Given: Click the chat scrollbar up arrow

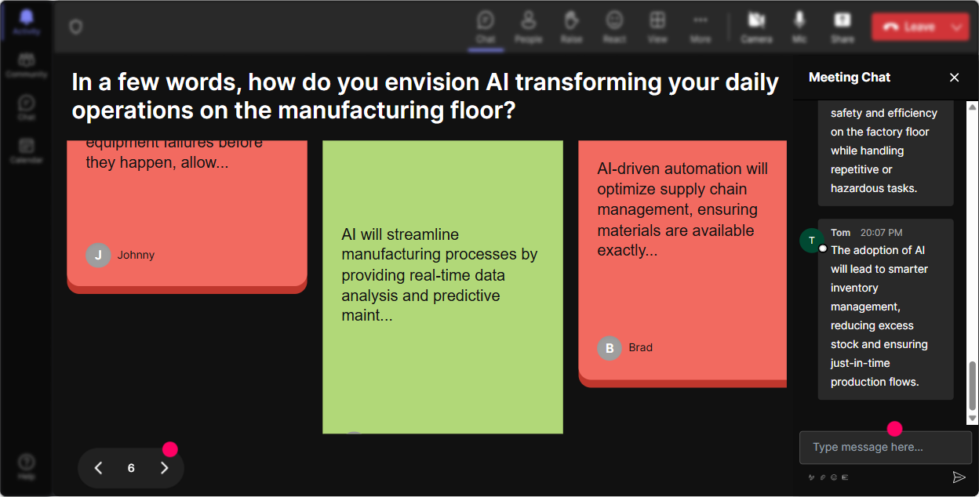Looking at the screenshot, I should tap(973, 106).
